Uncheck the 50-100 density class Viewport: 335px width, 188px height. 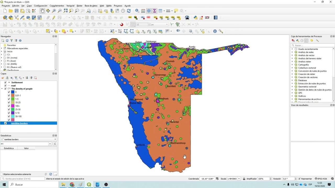[9, 116]
